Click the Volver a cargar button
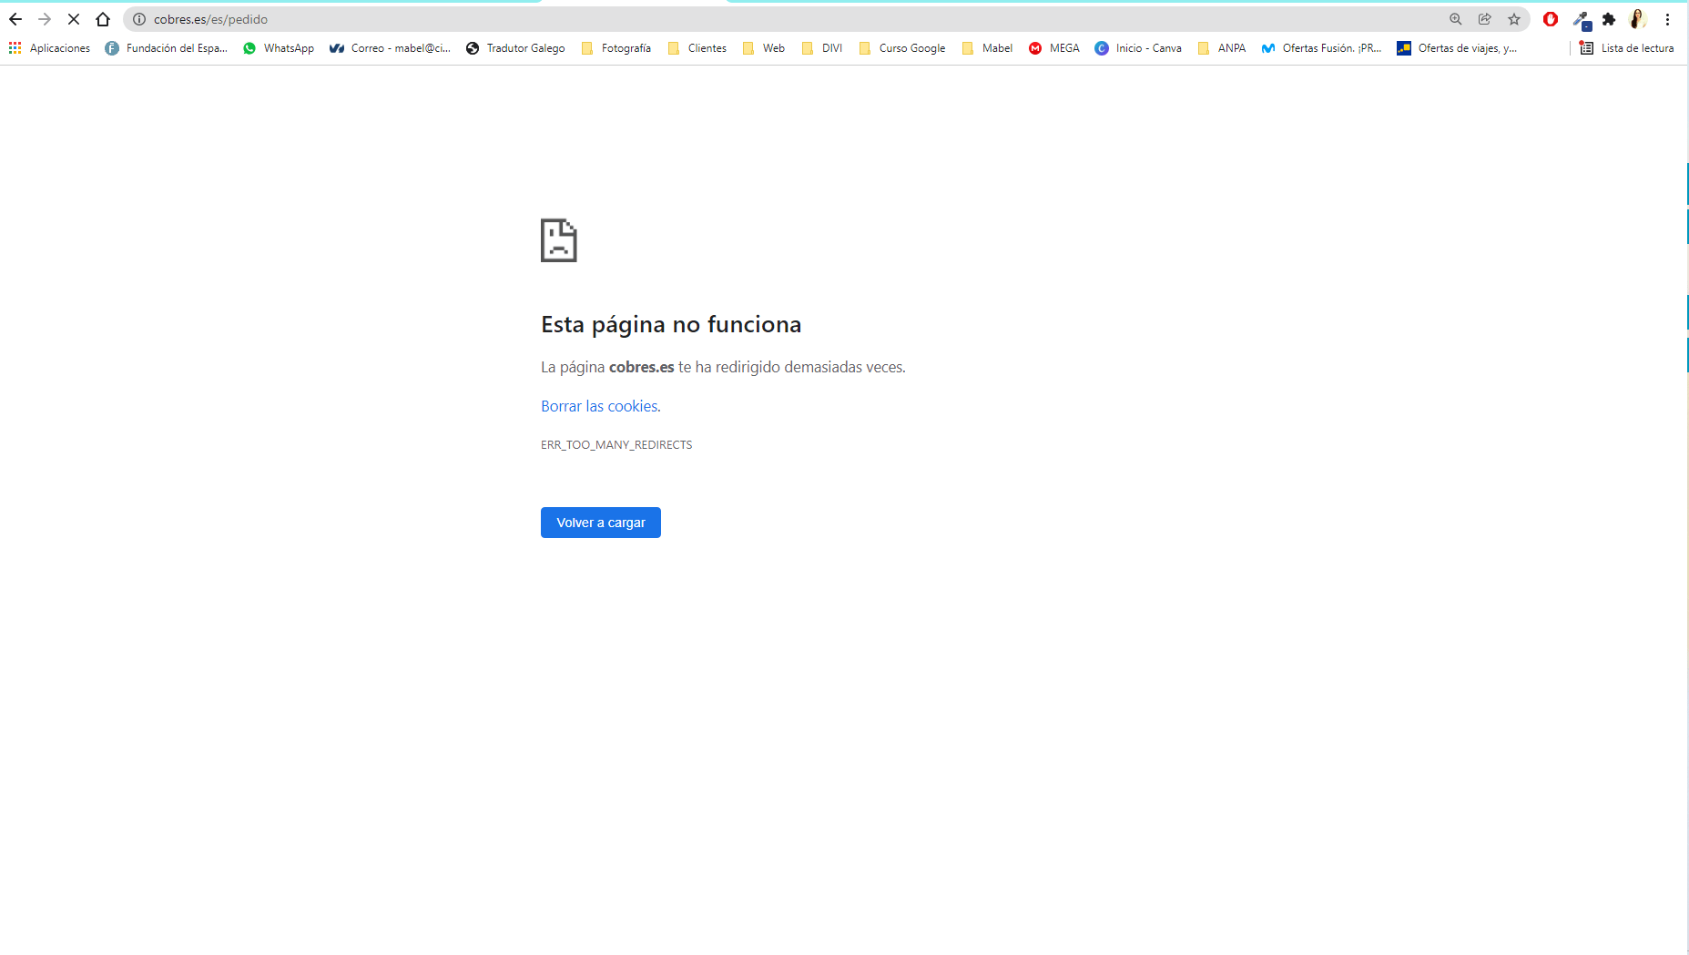The width and height of the screenshot is (1689, 955). pos(601,523)
